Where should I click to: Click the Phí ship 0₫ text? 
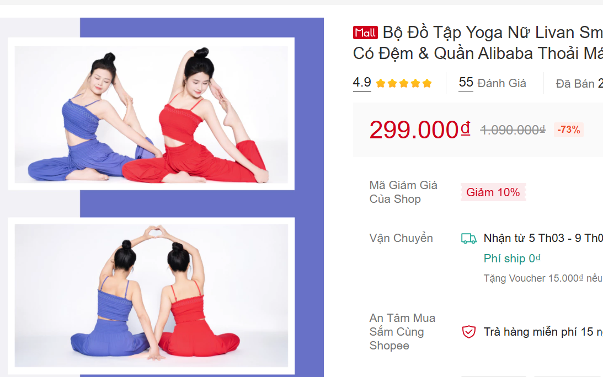click(x=512, y=258)
